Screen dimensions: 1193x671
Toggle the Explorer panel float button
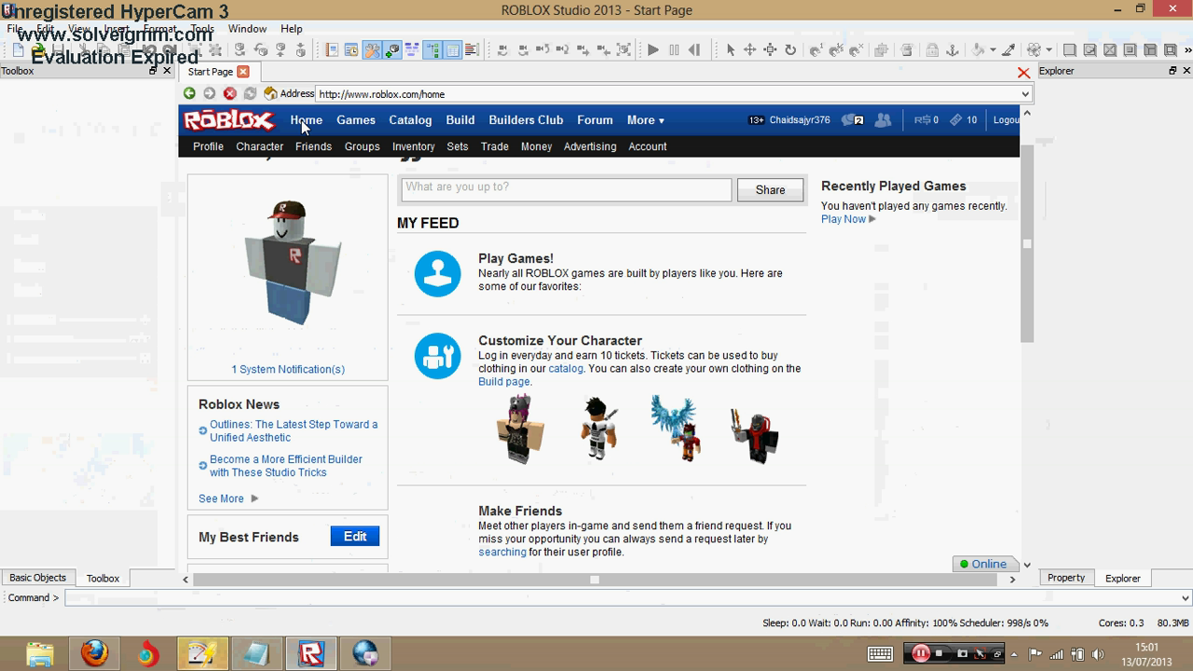coord(1172,71)
